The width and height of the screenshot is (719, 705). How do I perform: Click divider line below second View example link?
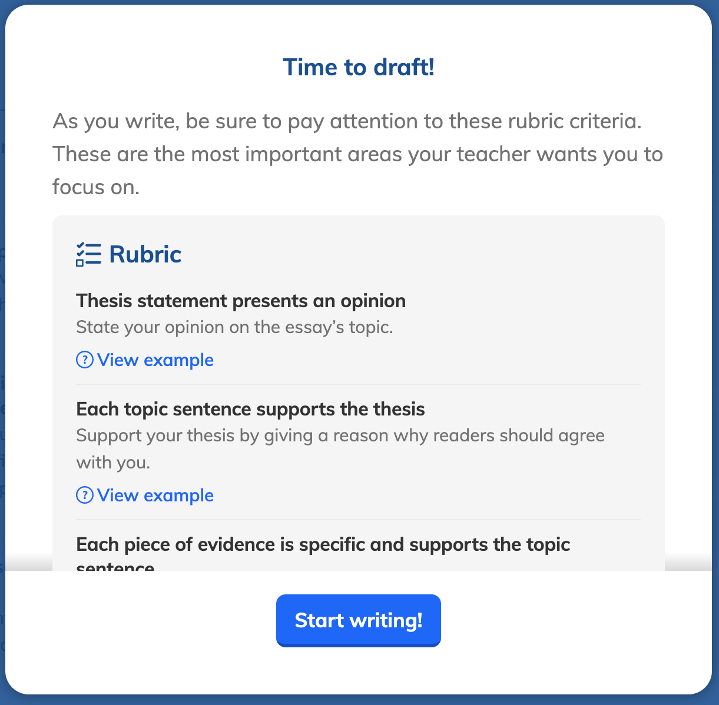[x=359, y=520]
